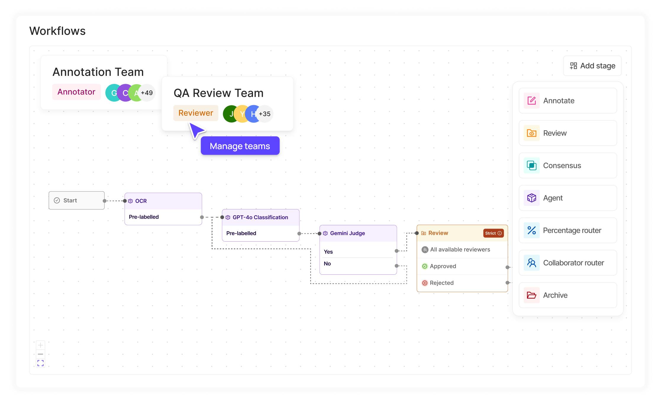Select the Consensus stage overlap icon
The height and width of the screenshot is (404, 661).
(531, 166)
